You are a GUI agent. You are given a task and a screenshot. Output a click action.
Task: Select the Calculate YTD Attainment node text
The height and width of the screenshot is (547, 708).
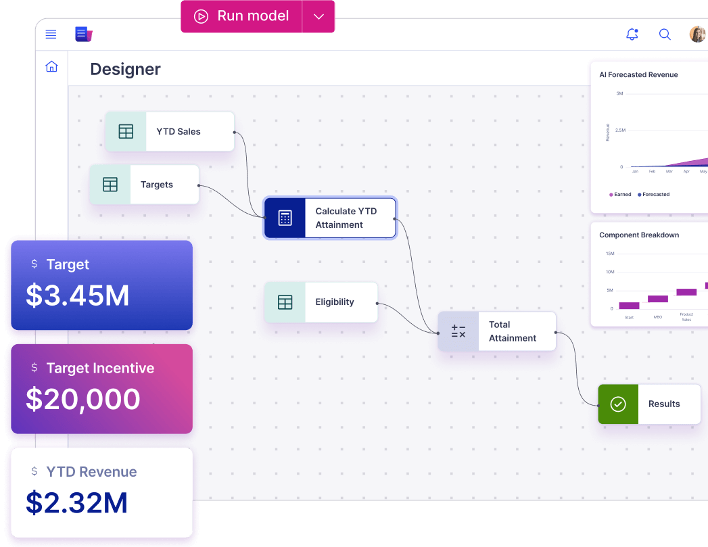(346, 218)
